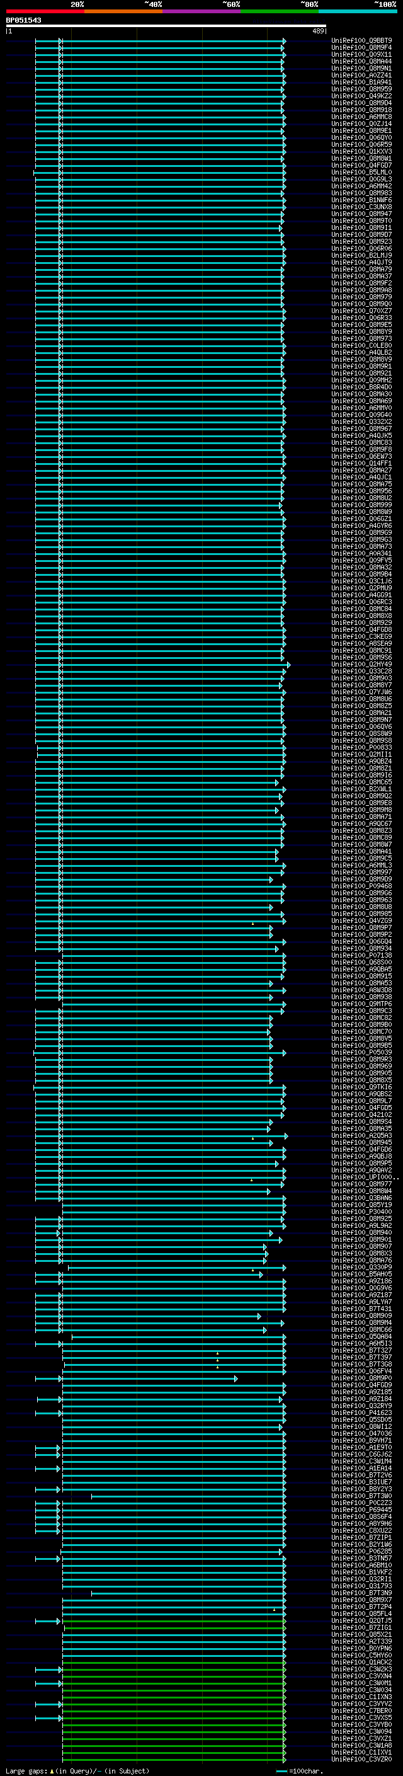Click the purple ~60% identity legend bar
The height and width of the screenshot is (1776, 403).
(x=202, y=11)
